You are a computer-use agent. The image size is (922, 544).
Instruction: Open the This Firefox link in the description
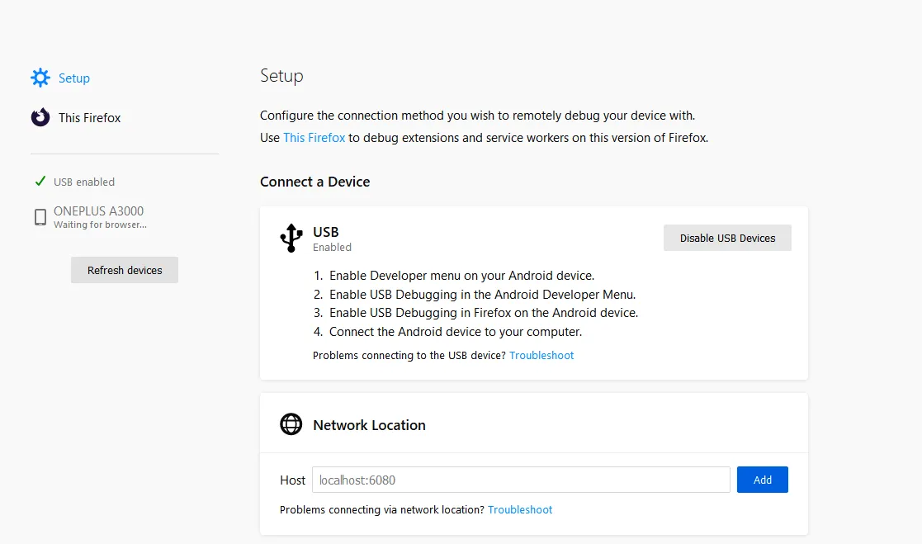point(314,138)
